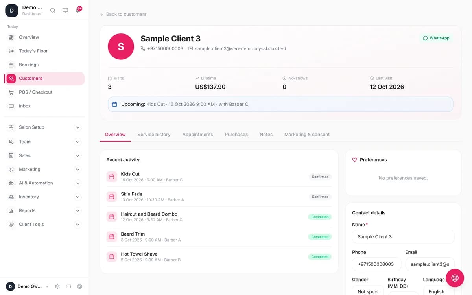
Task: Switch to the Service history tab
Action: pos(154,135)
